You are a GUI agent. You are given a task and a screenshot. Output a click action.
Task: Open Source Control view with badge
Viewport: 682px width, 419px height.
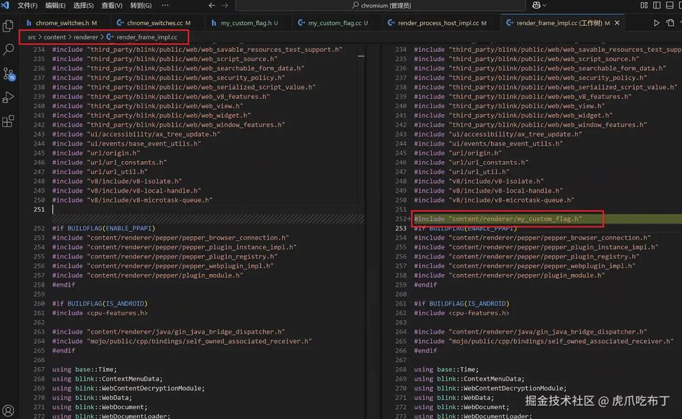coord(8,74)
